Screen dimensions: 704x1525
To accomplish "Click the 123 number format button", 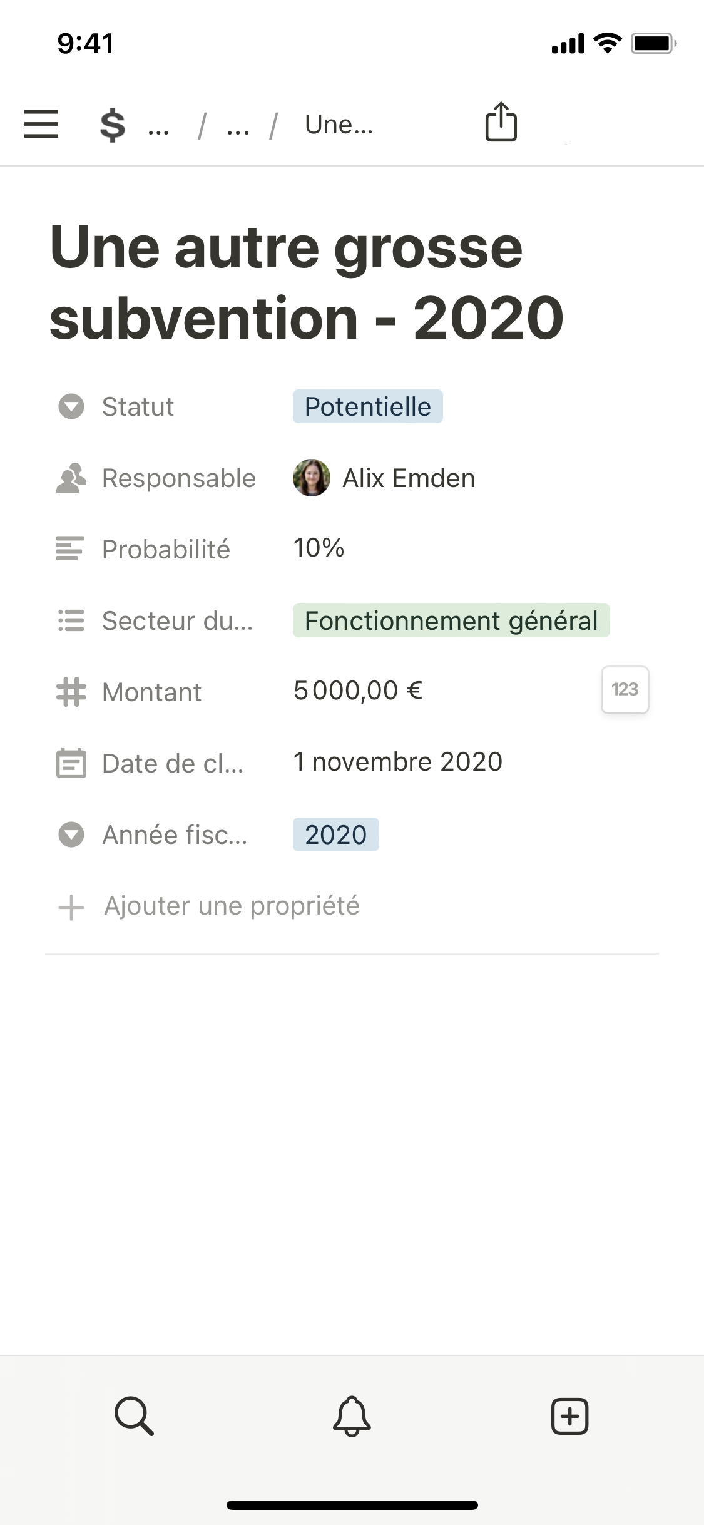I will 625,689.
